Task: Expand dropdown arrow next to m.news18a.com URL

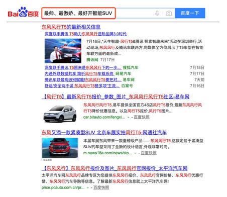Action: point(135,153)
